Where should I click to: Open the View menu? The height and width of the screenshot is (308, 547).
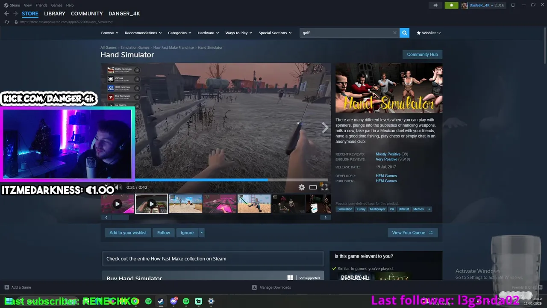point(28,5)
